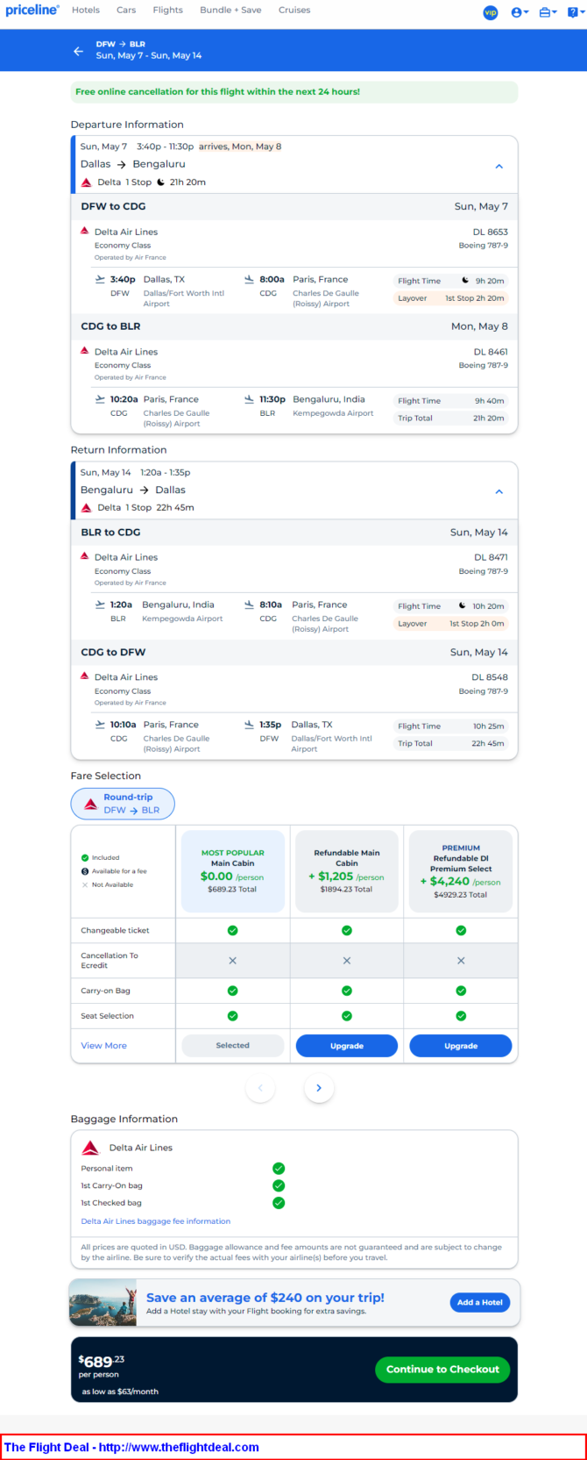Click the landing icon beside 8:10a
The image size is (587, 1460).
250,605
